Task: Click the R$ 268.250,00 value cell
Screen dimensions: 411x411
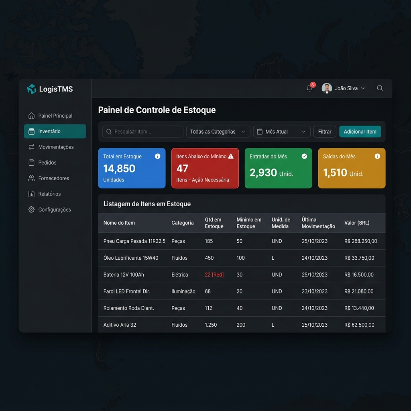Action: (361, 241)
